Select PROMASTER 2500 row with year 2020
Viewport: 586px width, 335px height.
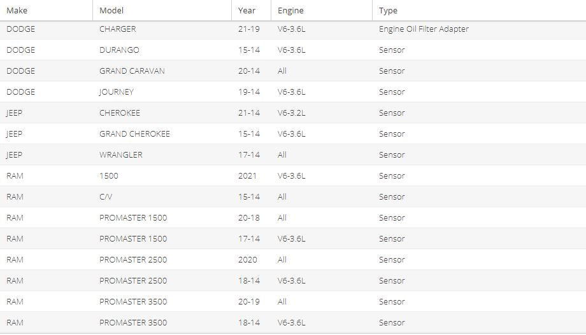(293, 259)
